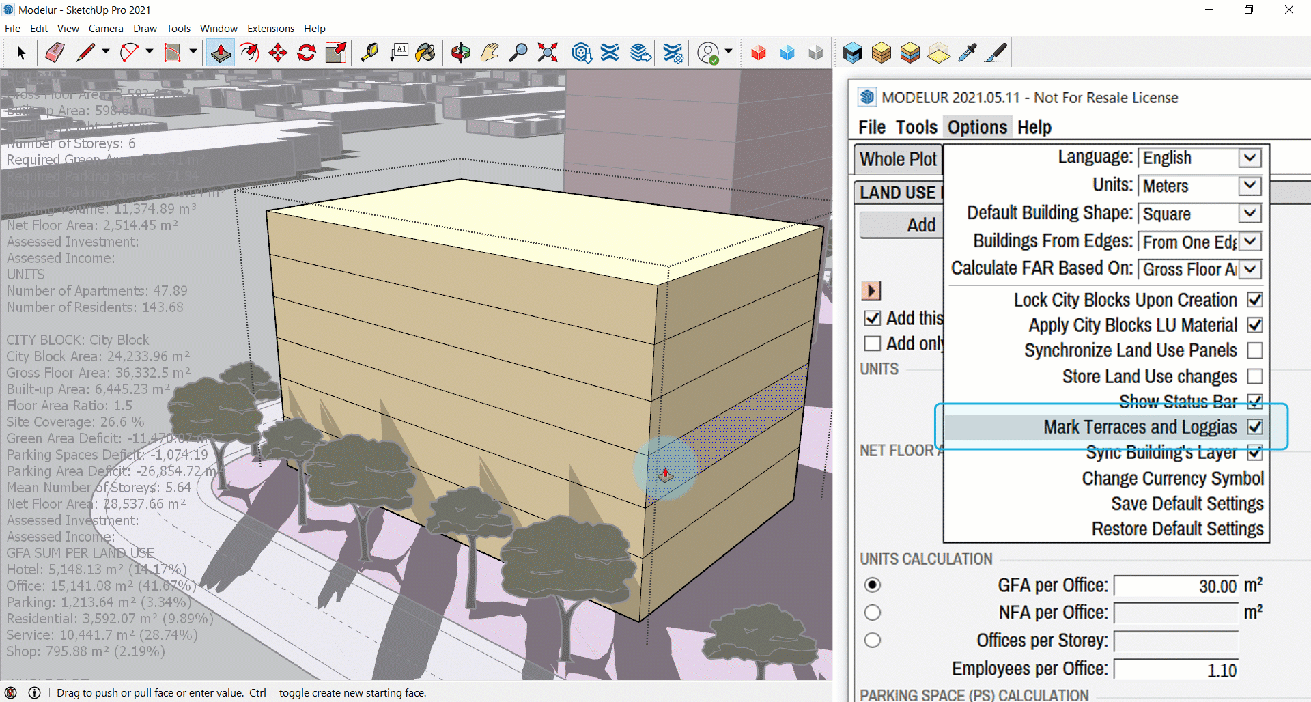Activate the Push/Pull tool
1311x702 pixels.
click(x=221, y=53)
